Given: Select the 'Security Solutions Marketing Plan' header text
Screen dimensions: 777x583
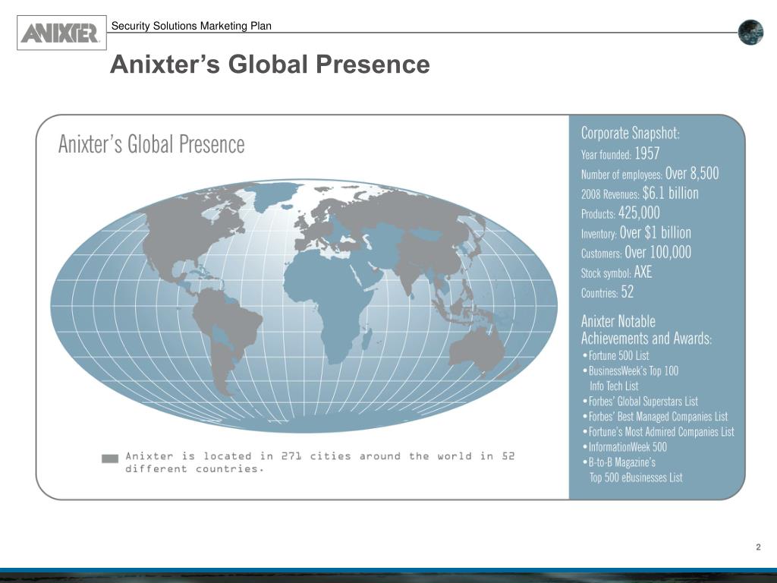Looking at the screenshot, I should (191, 26).
